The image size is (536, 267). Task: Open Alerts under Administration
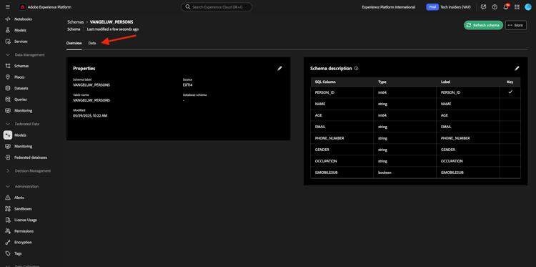tap(19, 198)
